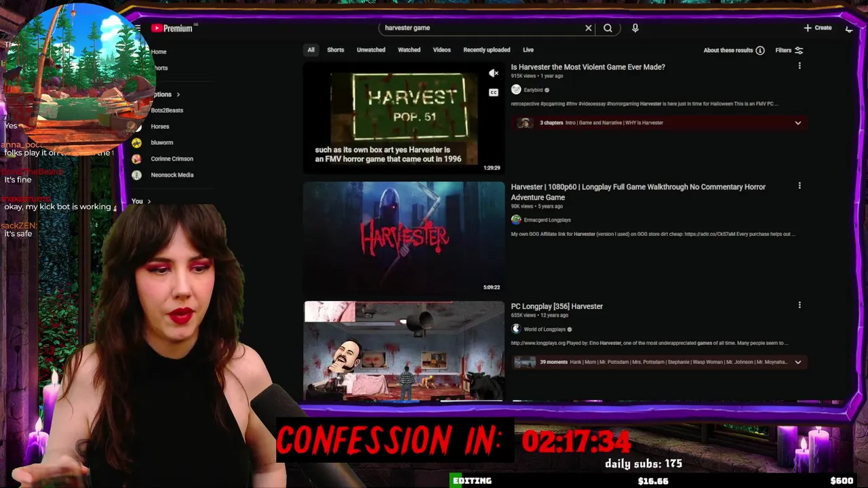Open Bots2Beasts subscription in sidebar

tap(167, 110)
